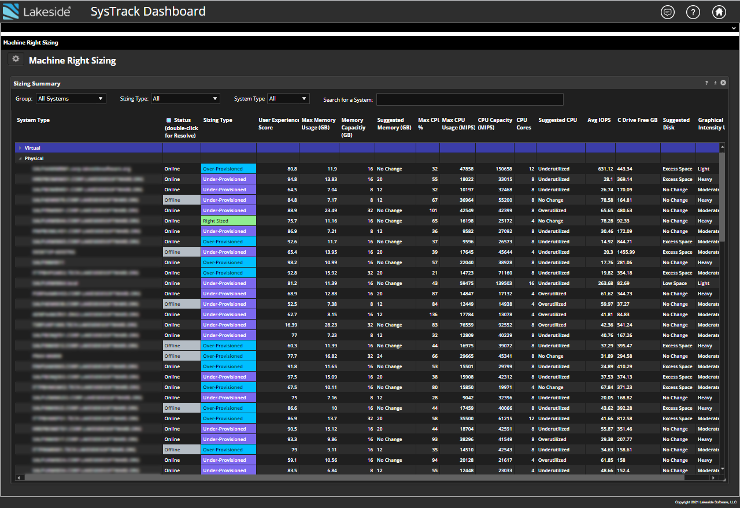The width and height of the screenshot is (740, 508).
Task: Navigate home using the Home icon
Action: (719, 12)
